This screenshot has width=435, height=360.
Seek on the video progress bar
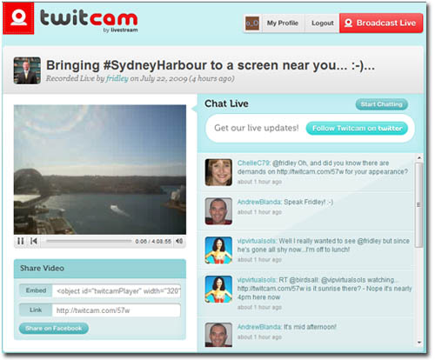point(89,241)
